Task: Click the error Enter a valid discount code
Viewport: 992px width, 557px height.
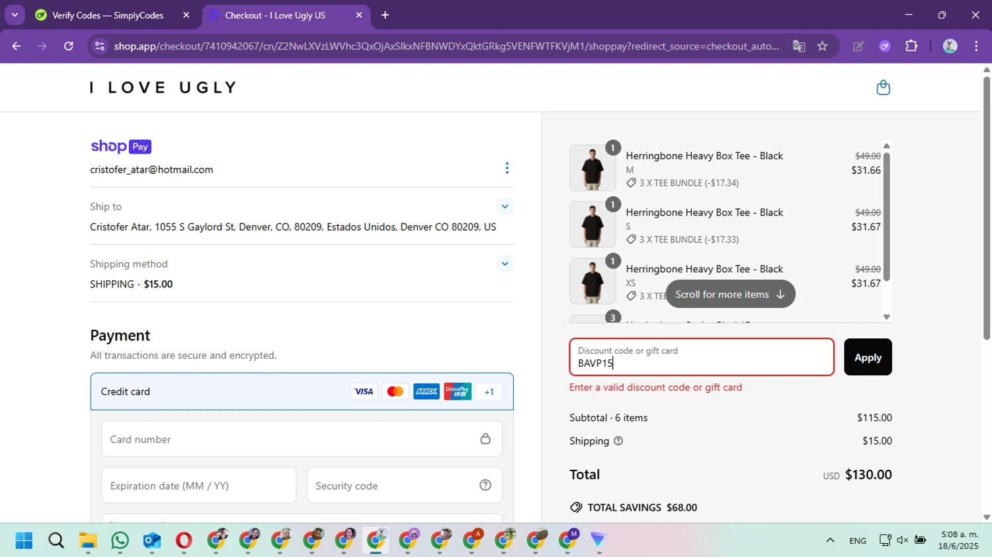Action: pos(655,387)
